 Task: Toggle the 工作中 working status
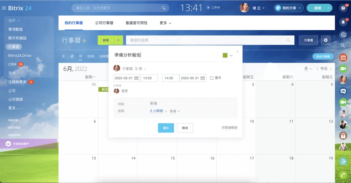(214, 8)
